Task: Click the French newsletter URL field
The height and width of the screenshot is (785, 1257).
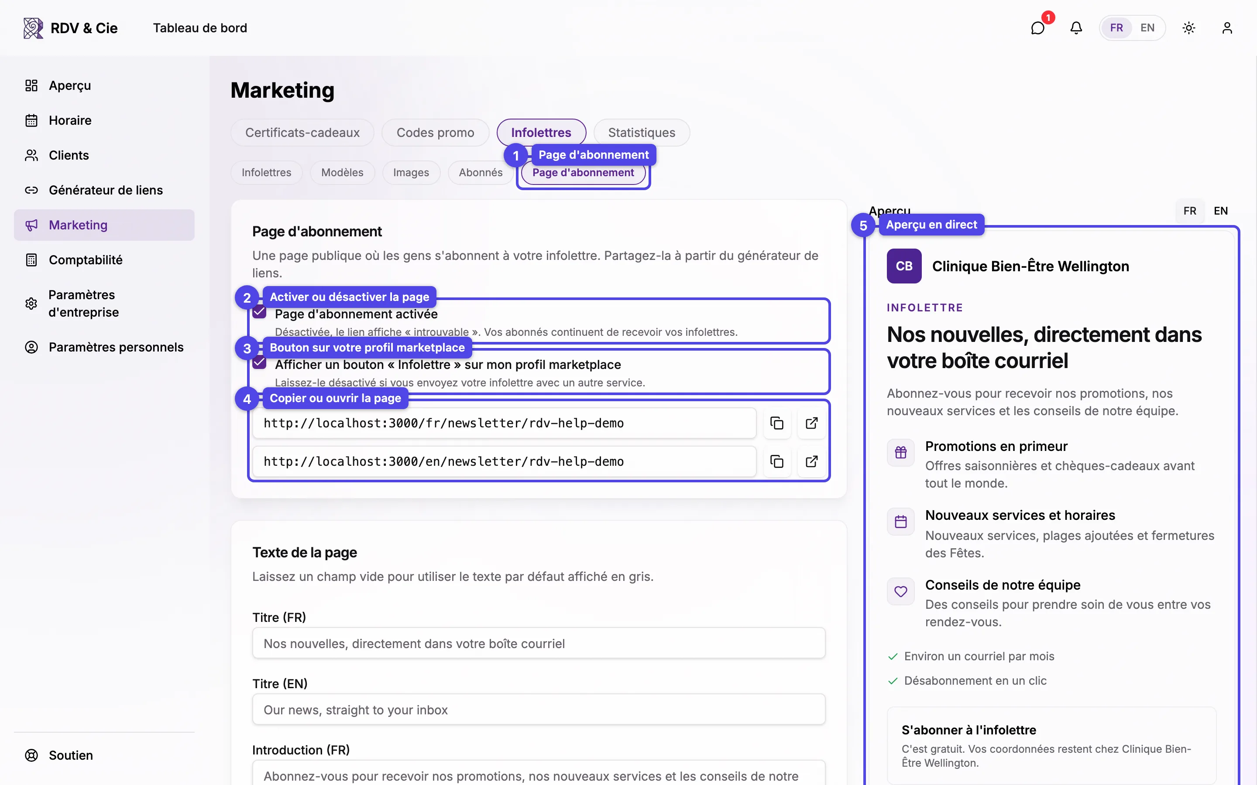Action: pos(504,423)
